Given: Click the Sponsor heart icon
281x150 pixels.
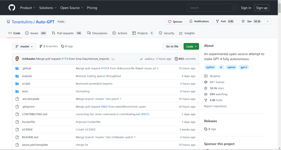Looking at the screenshot, I should [170, 22].
